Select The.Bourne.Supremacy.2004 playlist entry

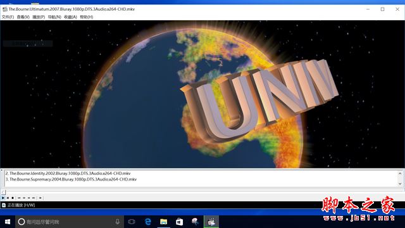71,179
